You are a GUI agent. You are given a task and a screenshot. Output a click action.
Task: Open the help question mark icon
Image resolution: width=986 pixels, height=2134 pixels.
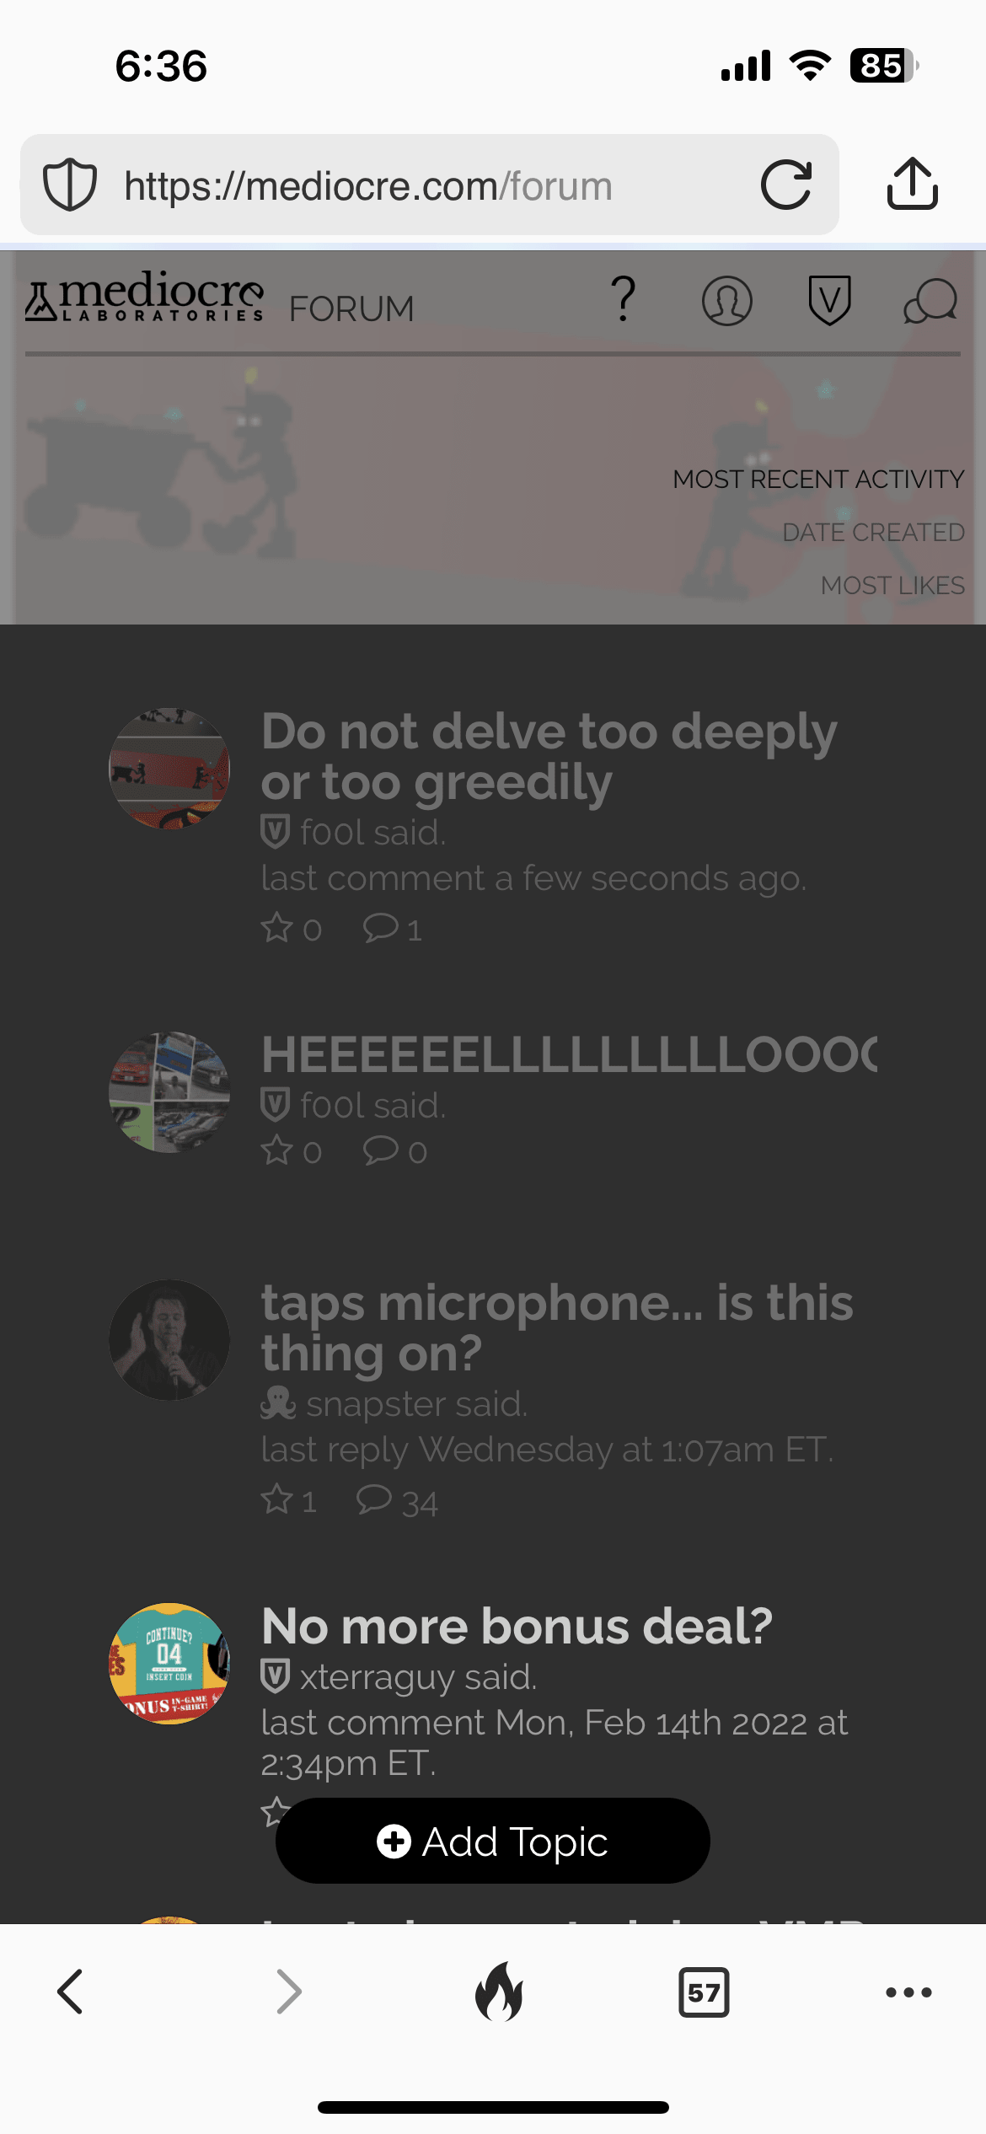coord(623,299)
